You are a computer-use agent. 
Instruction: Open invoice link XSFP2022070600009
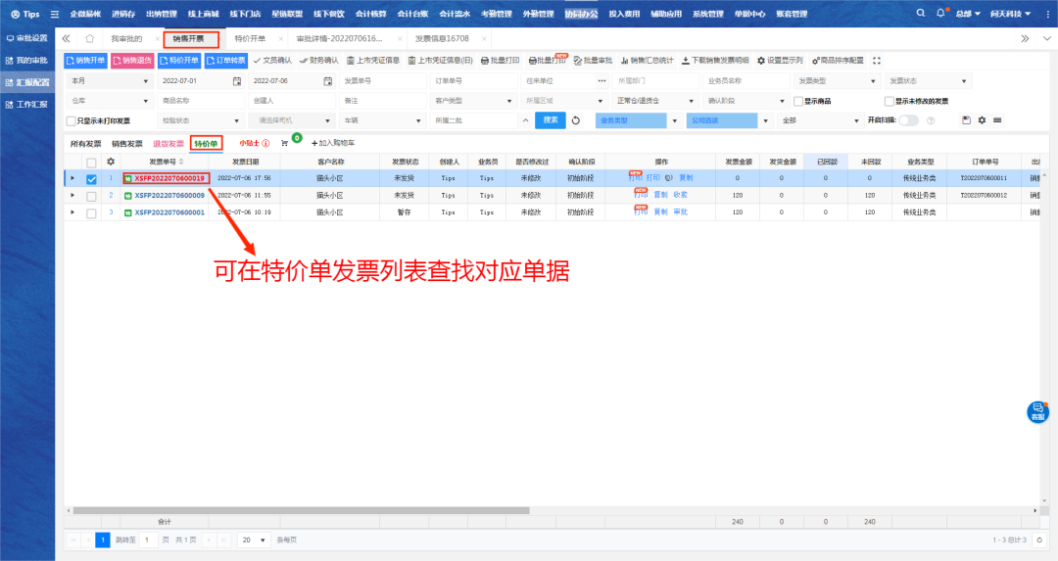[168, 195]
